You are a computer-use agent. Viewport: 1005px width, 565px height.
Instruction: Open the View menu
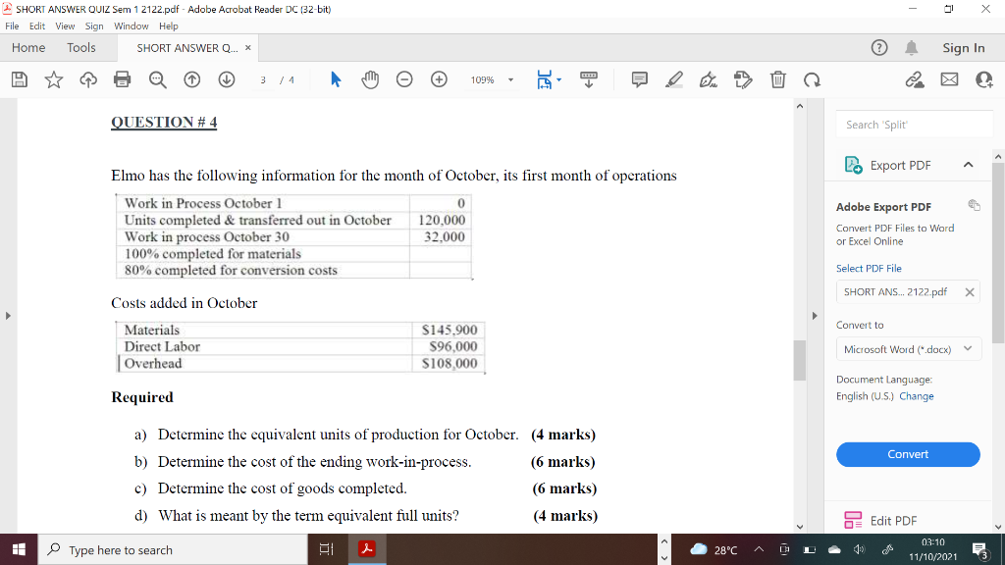[65, 26]
